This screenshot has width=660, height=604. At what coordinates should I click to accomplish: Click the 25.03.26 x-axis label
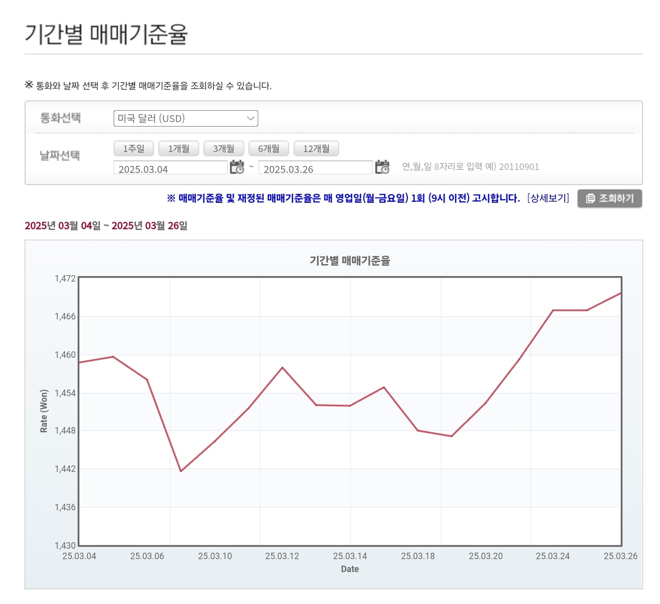click(621, 556)
